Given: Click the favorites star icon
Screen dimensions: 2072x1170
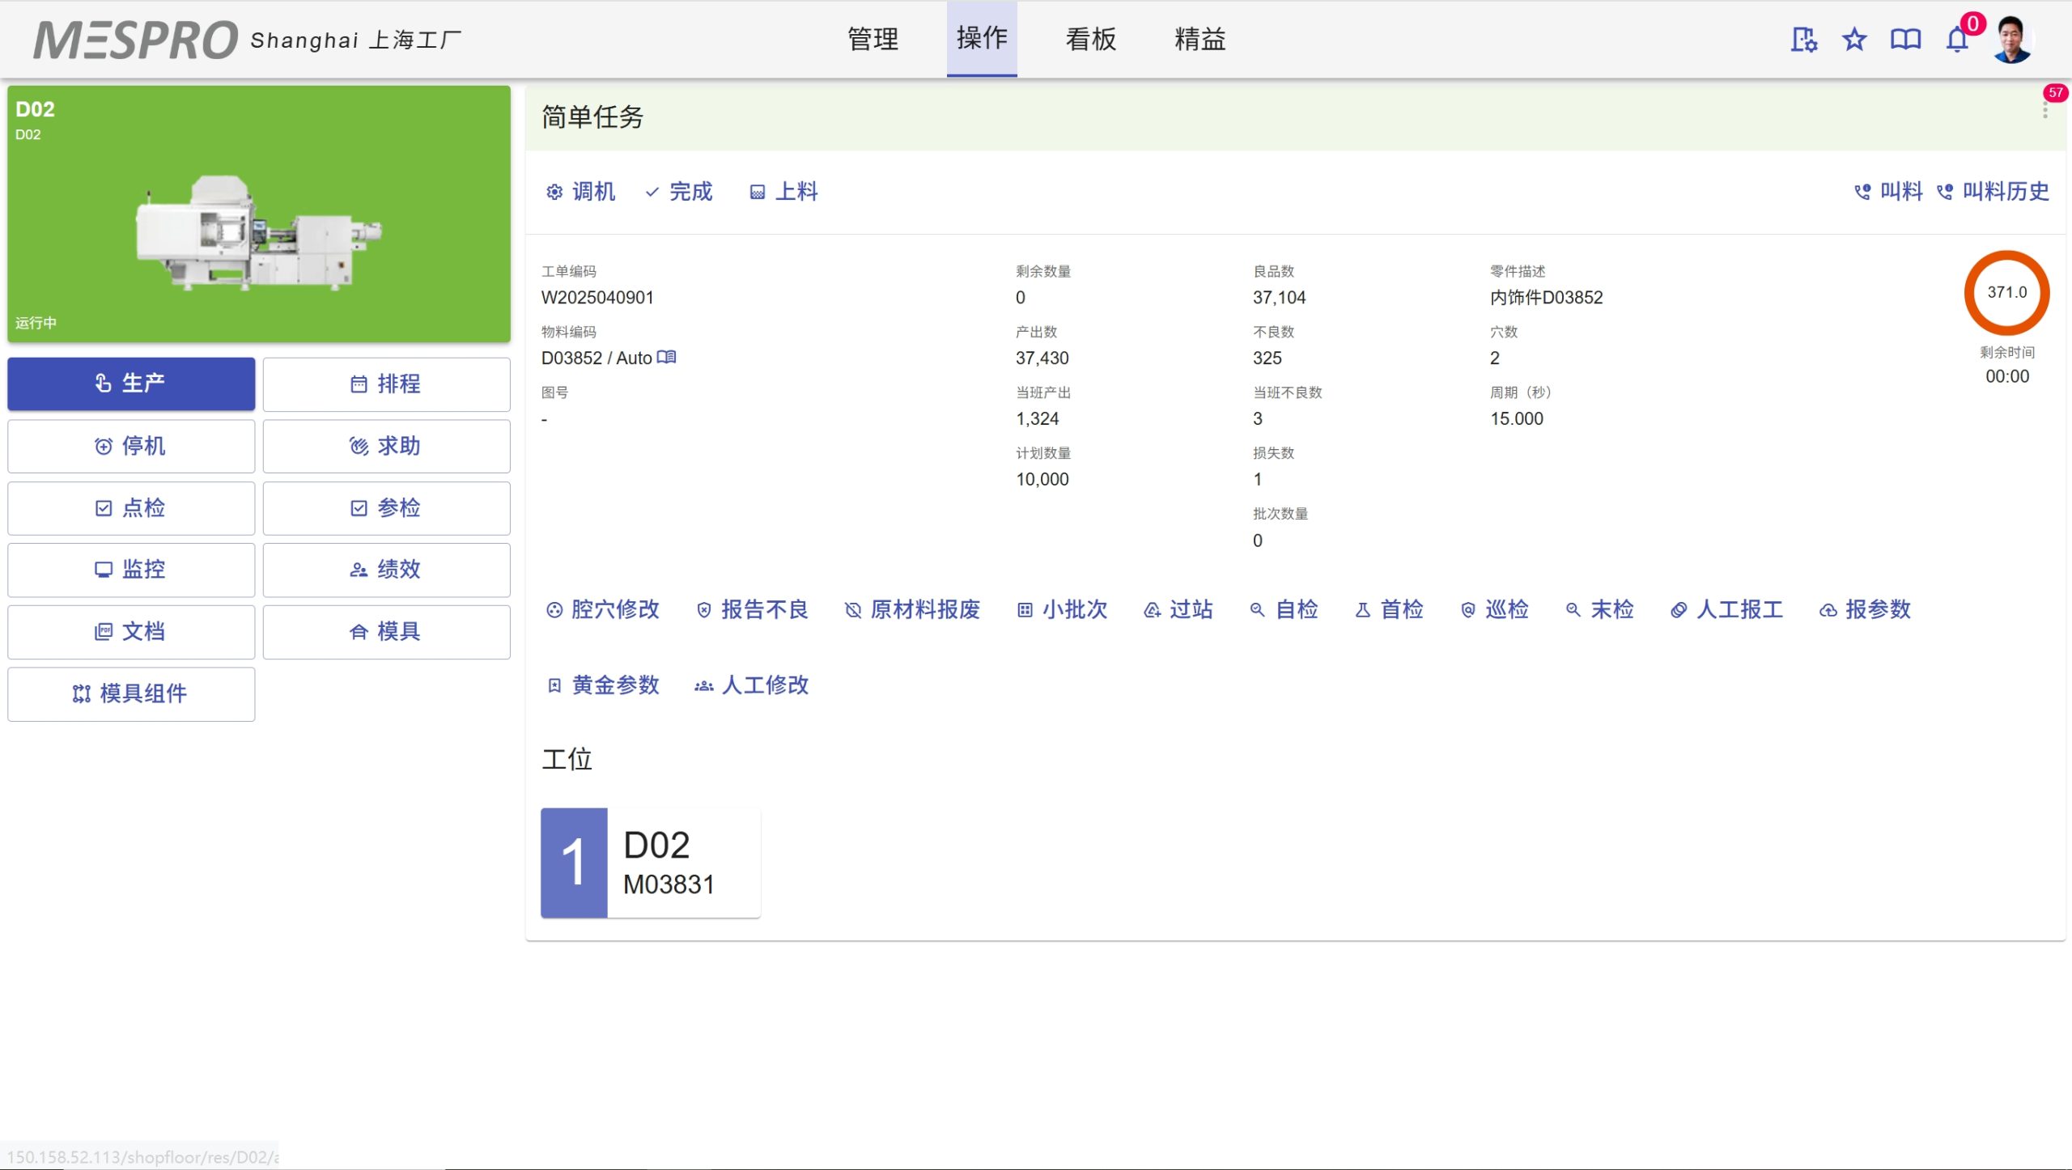Looking at the screenshot, I should [1854, 39].
